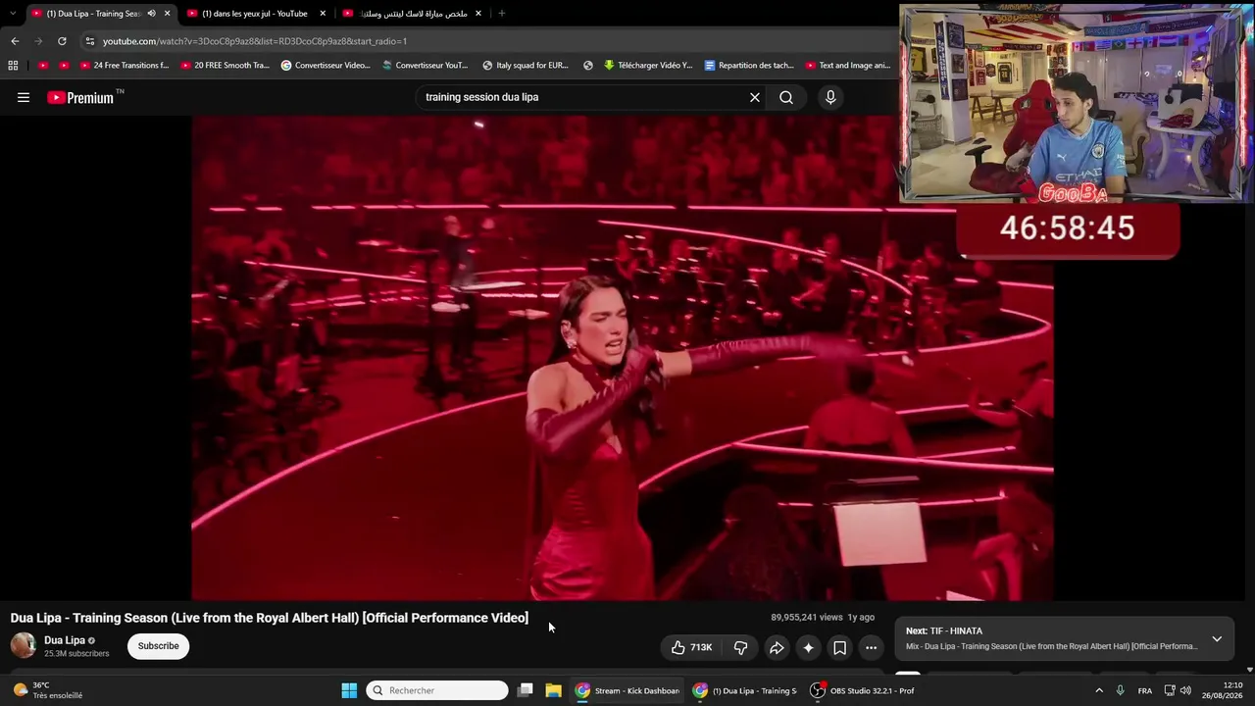Click the video title 'Dua Lipa - Training Season'
The height and width of the screenshot is (706, 1255).
(270, 618)
